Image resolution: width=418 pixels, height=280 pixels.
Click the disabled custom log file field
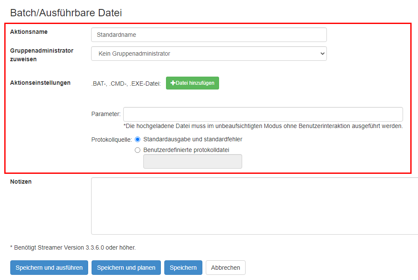pyautogui.click(x=193, y=161)
